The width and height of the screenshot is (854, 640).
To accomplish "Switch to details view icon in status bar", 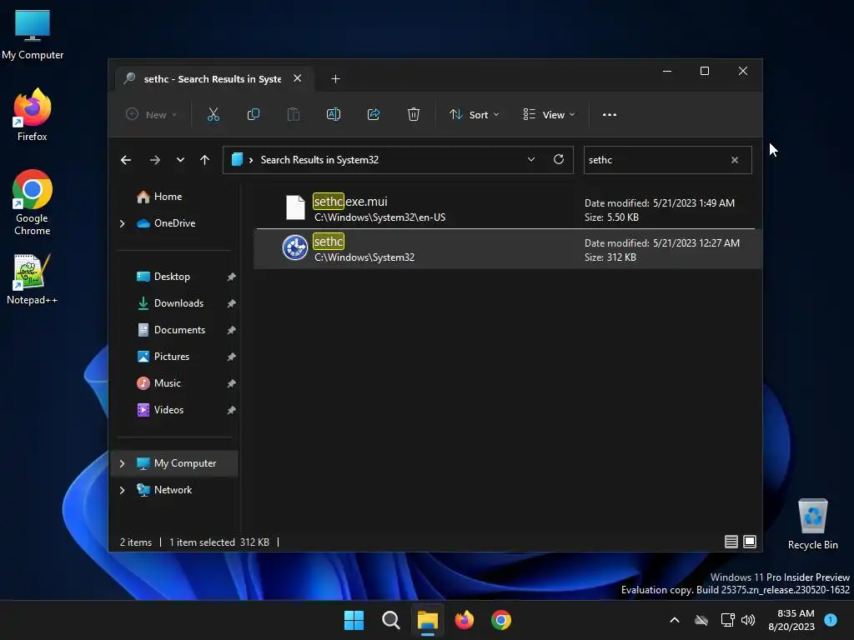I will [731, 542].
